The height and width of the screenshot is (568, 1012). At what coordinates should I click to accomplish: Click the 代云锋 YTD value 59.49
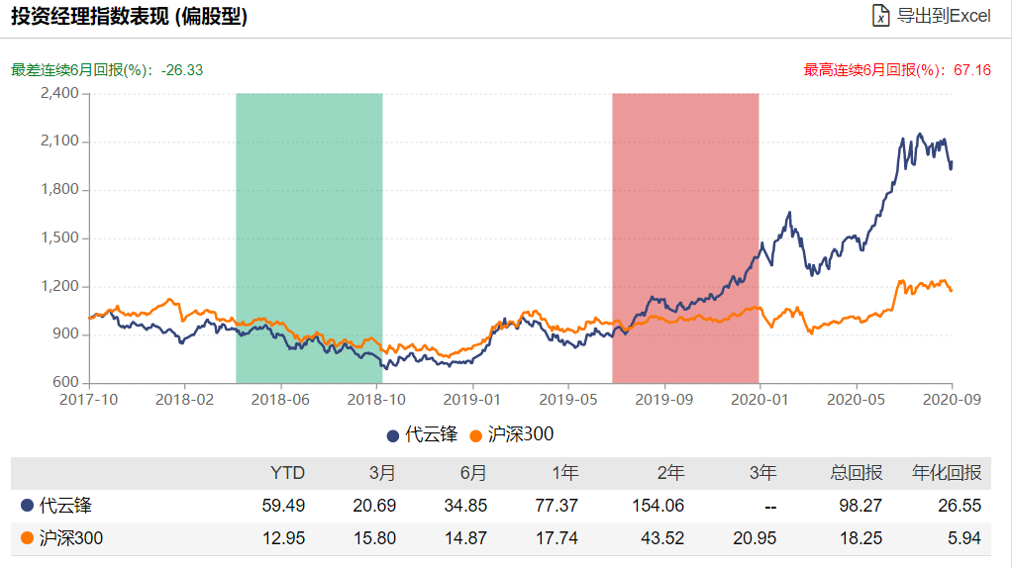(283, 506)
